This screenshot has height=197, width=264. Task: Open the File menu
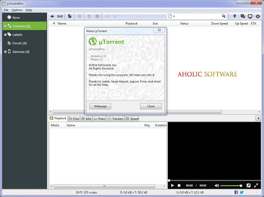[6, 10]
